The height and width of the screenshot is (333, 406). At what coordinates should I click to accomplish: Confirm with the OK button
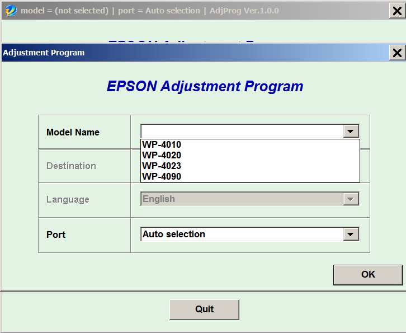pyautogui.click(x=368, y=275)
